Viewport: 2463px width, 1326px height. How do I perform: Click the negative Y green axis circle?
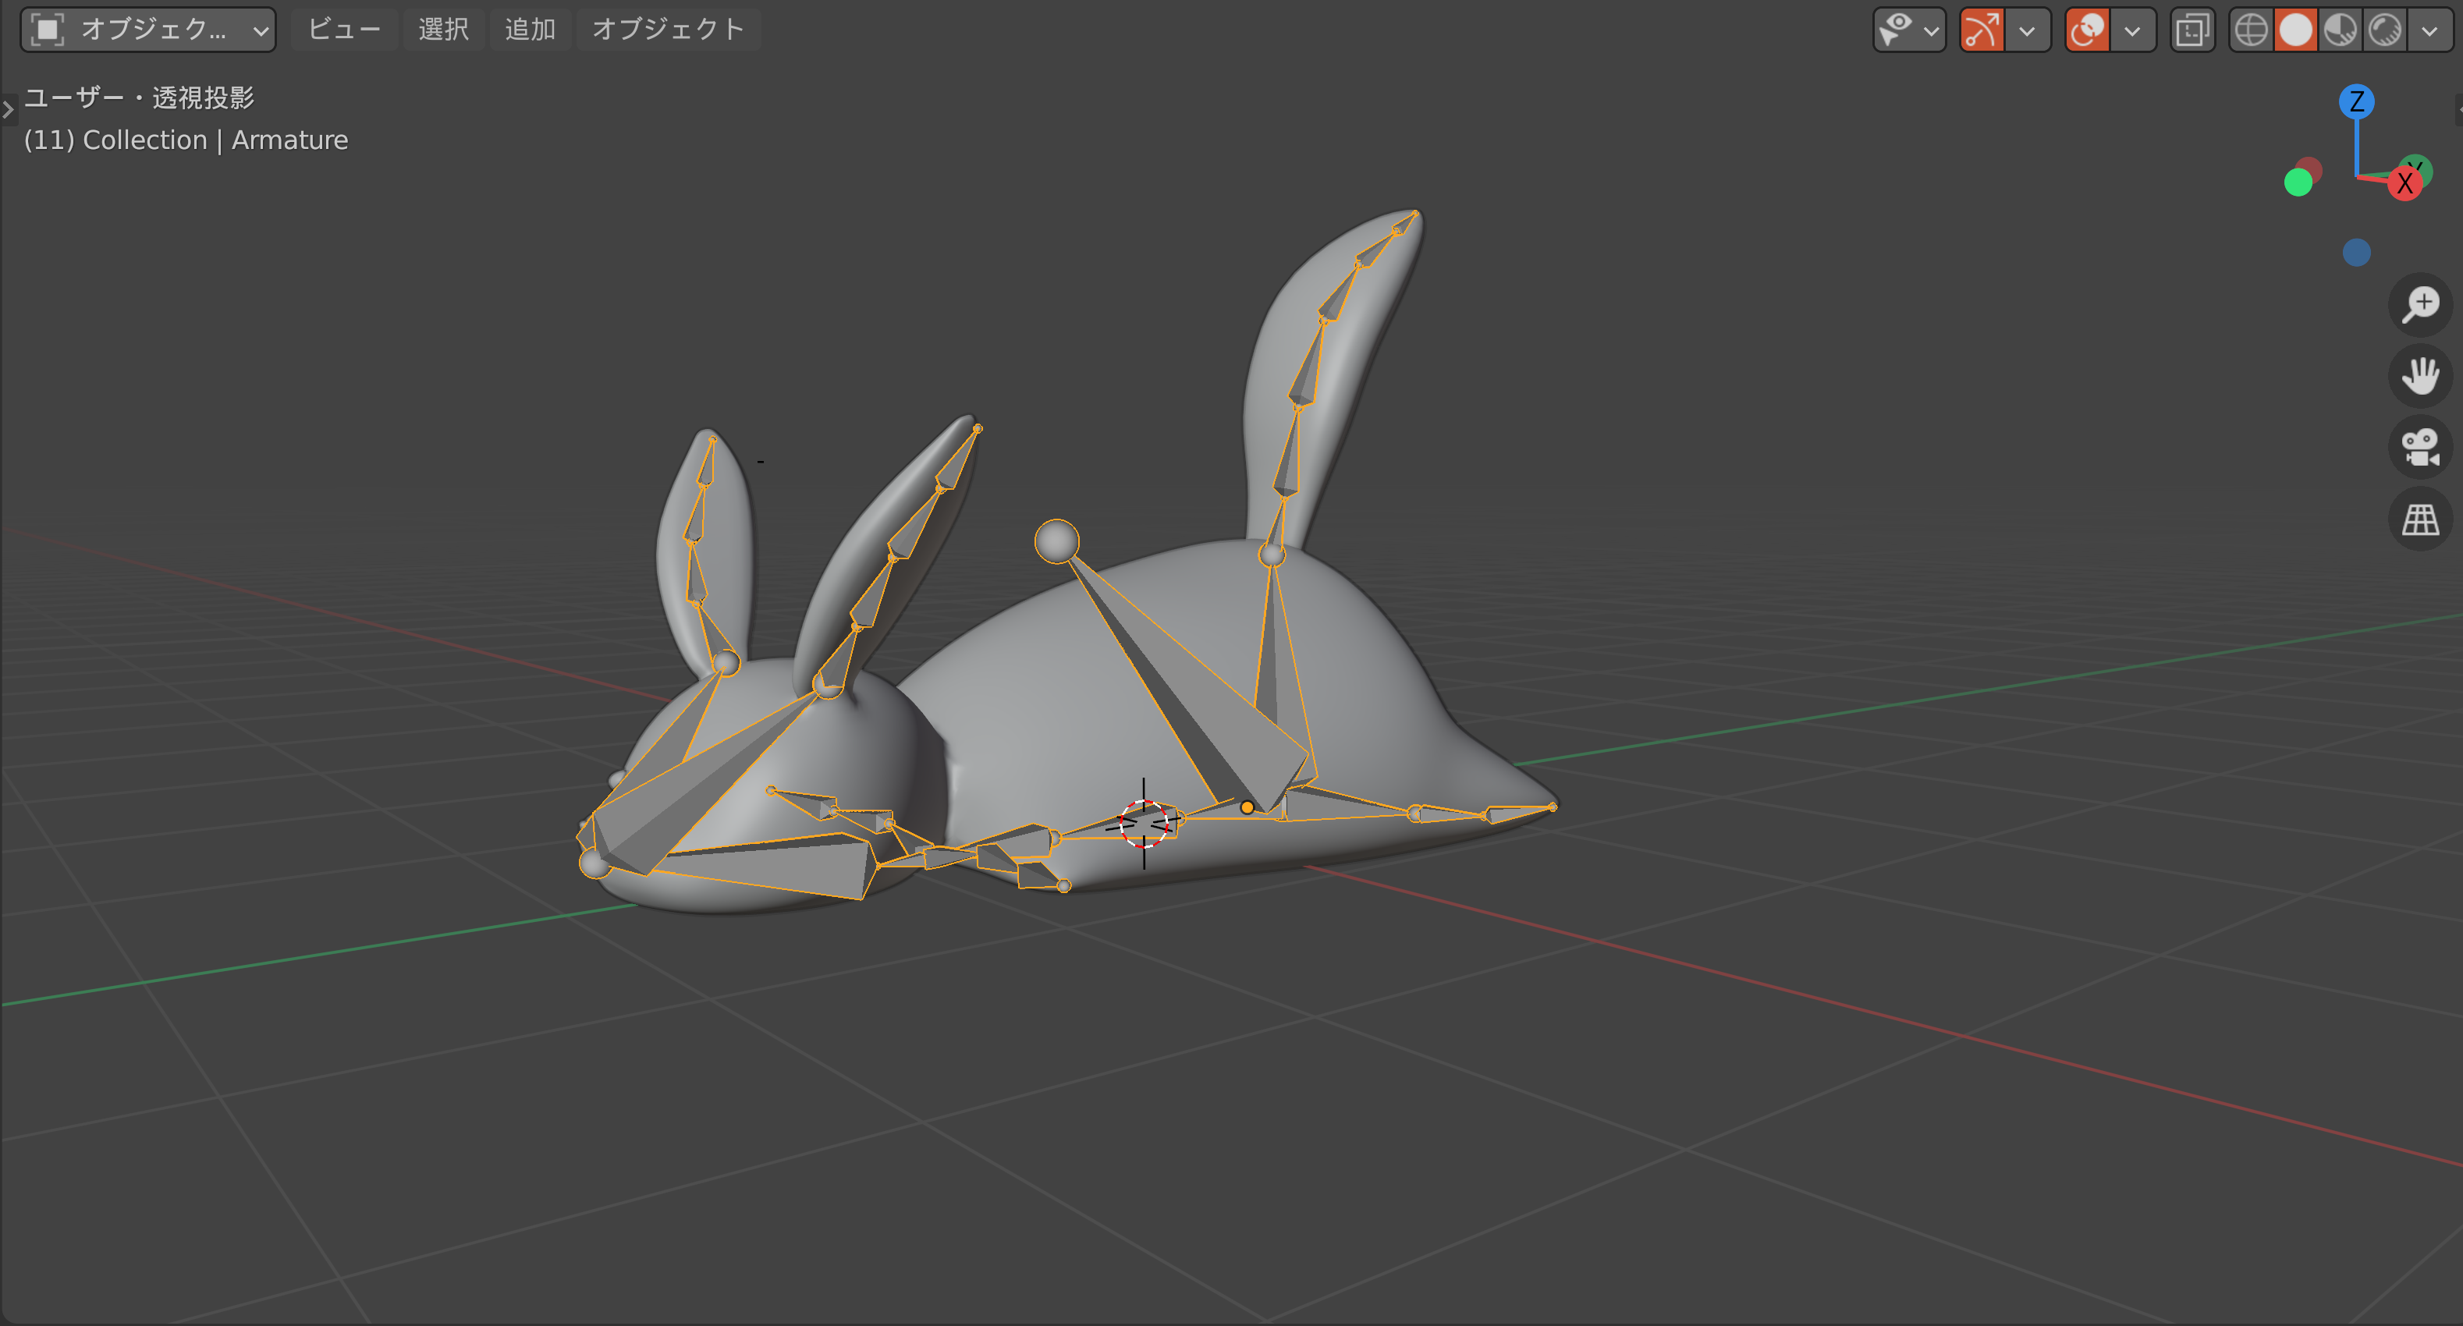2298,182
